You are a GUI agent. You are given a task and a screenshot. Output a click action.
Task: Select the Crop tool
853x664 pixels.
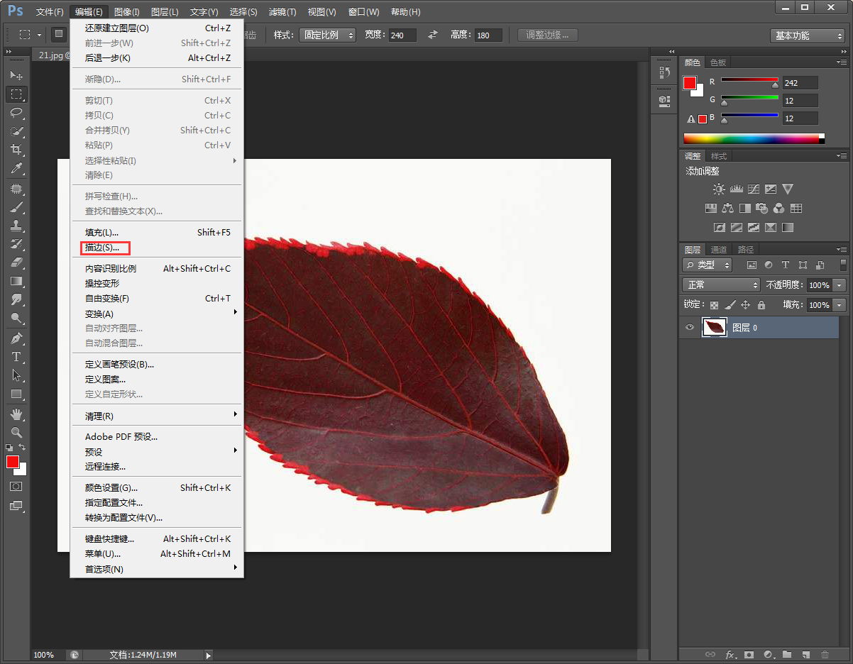point(17,150)
